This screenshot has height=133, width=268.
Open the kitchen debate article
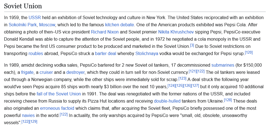(120, 24)
